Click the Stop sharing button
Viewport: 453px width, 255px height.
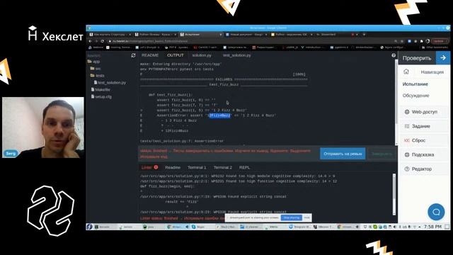[291, 217]
